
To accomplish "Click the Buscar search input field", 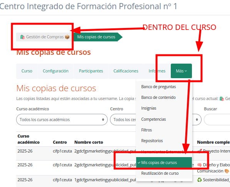I will click(217, 120).
